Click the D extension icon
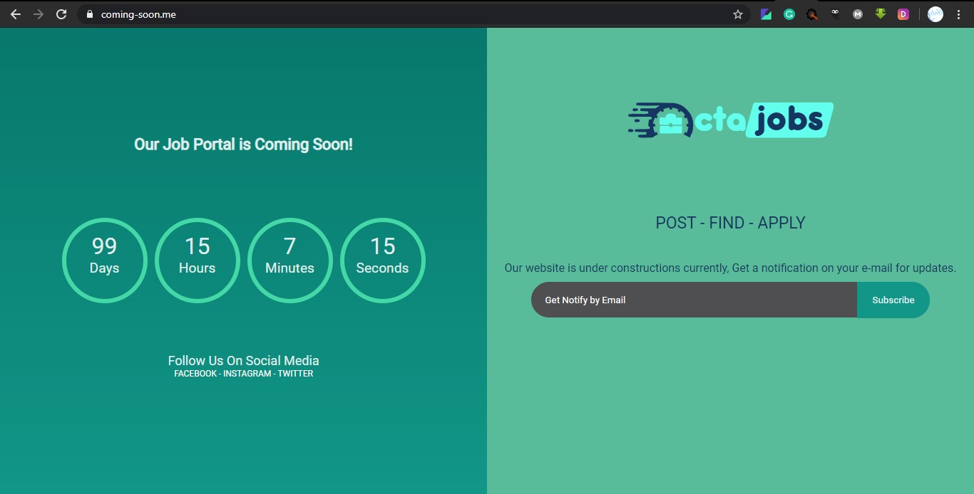 (903, 14)
